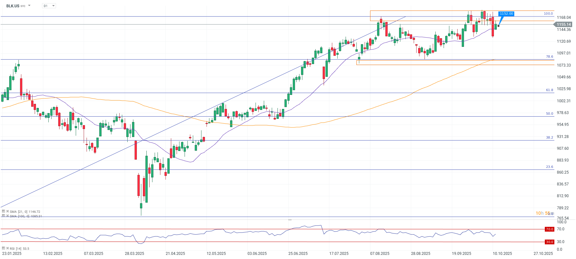Open the BLK.US symbol dropdown arrow
This screenshot has width=576, height=259.
(29, 6)
